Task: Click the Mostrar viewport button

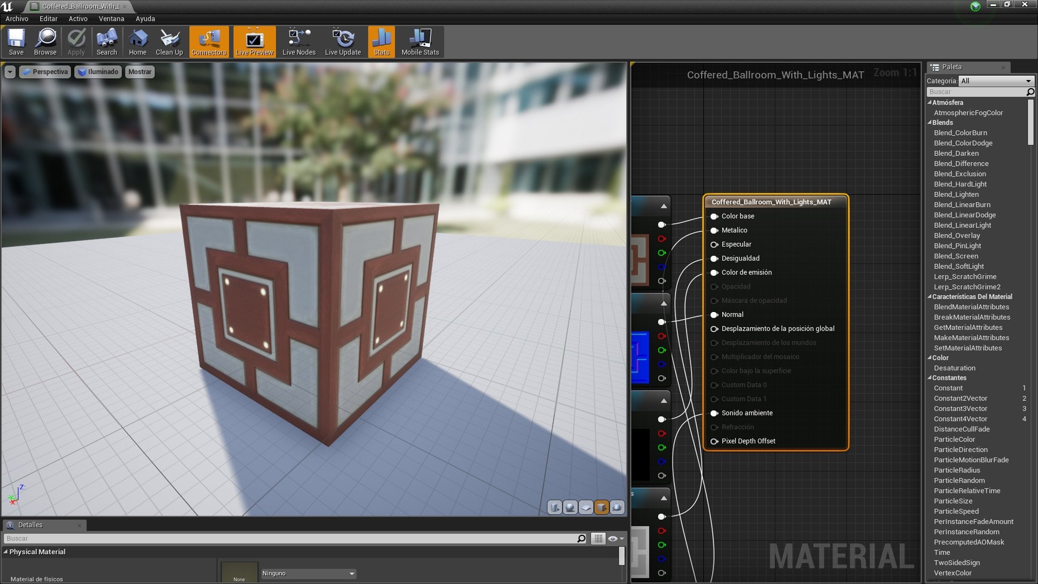Action: pos(139,71)
